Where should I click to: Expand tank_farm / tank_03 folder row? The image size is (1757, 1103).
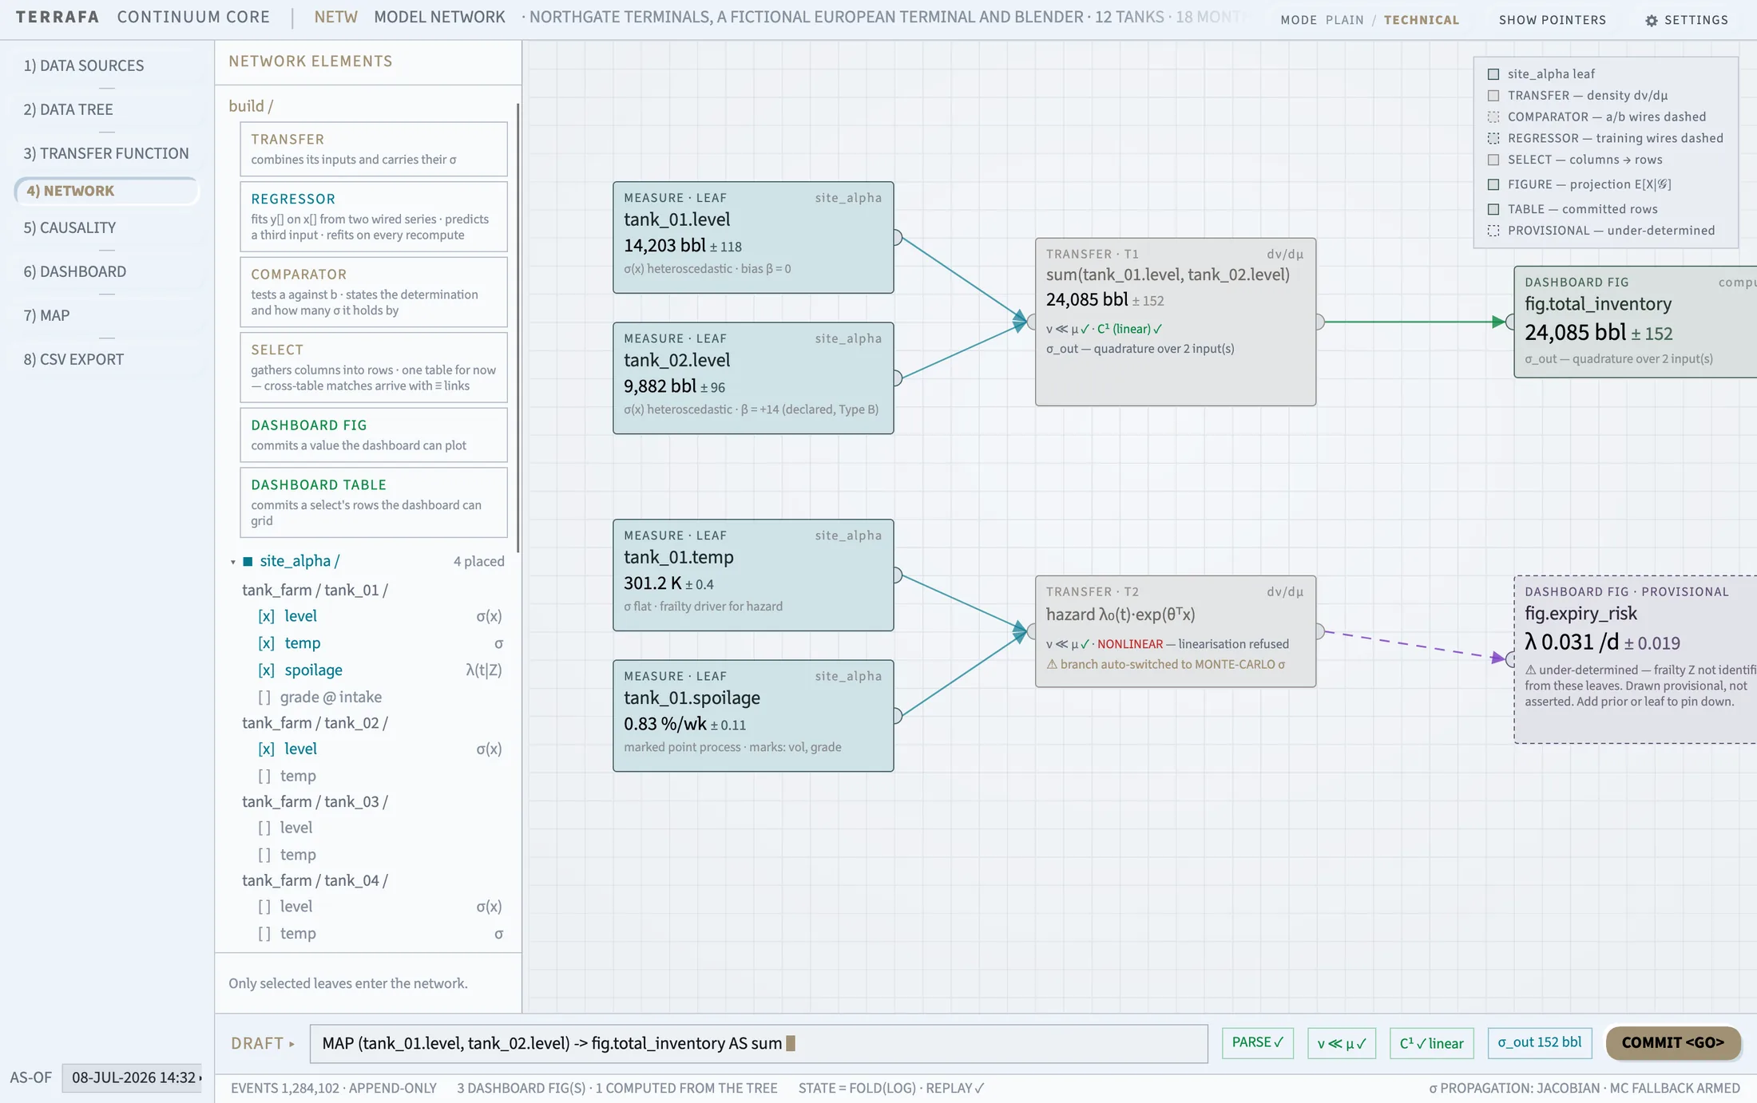(x=315, y=802)
